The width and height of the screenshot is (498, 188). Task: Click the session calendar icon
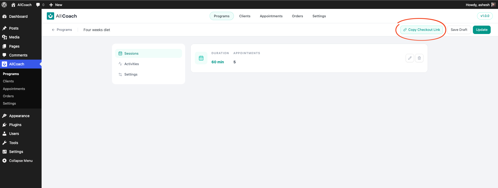201,58
